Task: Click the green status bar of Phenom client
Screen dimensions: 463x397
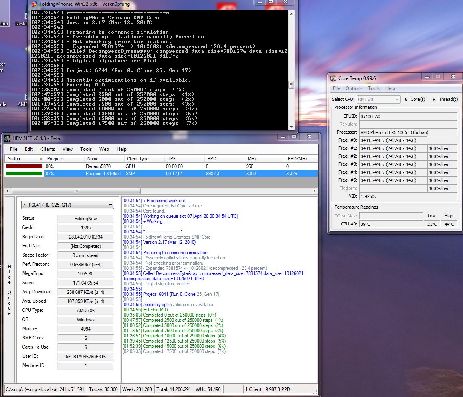Action: pos(24,174)
